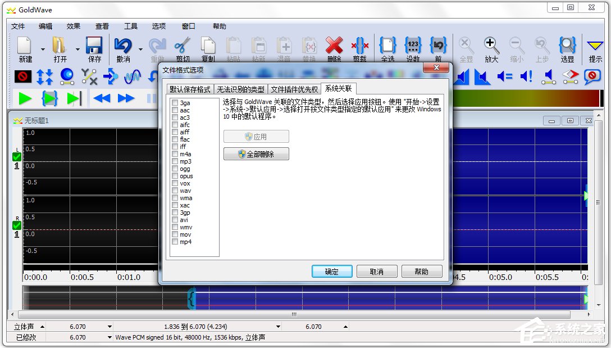Click the 全部删除 remove all button
The height and width of the screenshot is (348, 611).
pos(256,153)
